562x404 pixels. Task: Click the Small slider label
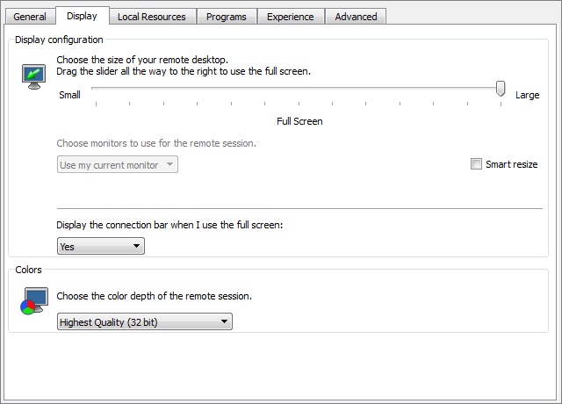[x=69, y=95]
